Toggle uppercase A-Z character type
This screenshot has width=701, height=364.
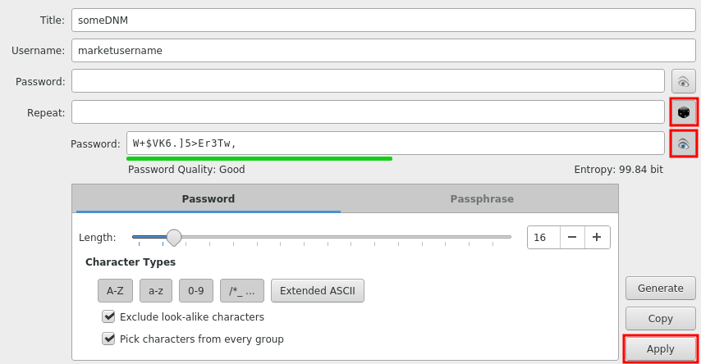[x=115, y=290]
